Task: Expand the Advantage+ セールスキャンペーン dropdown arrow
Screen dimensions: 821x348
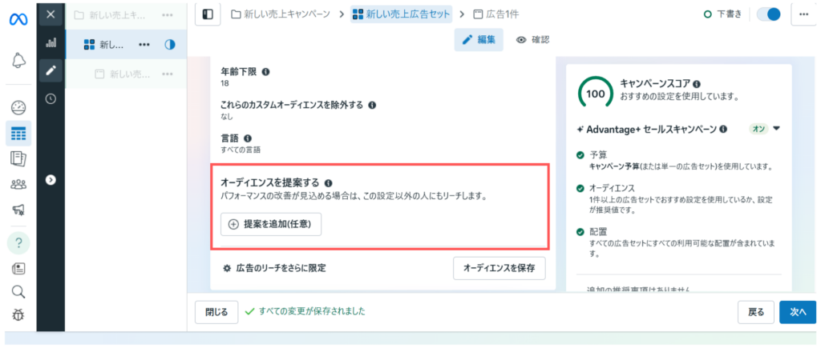Action: (x=777, y=128)
